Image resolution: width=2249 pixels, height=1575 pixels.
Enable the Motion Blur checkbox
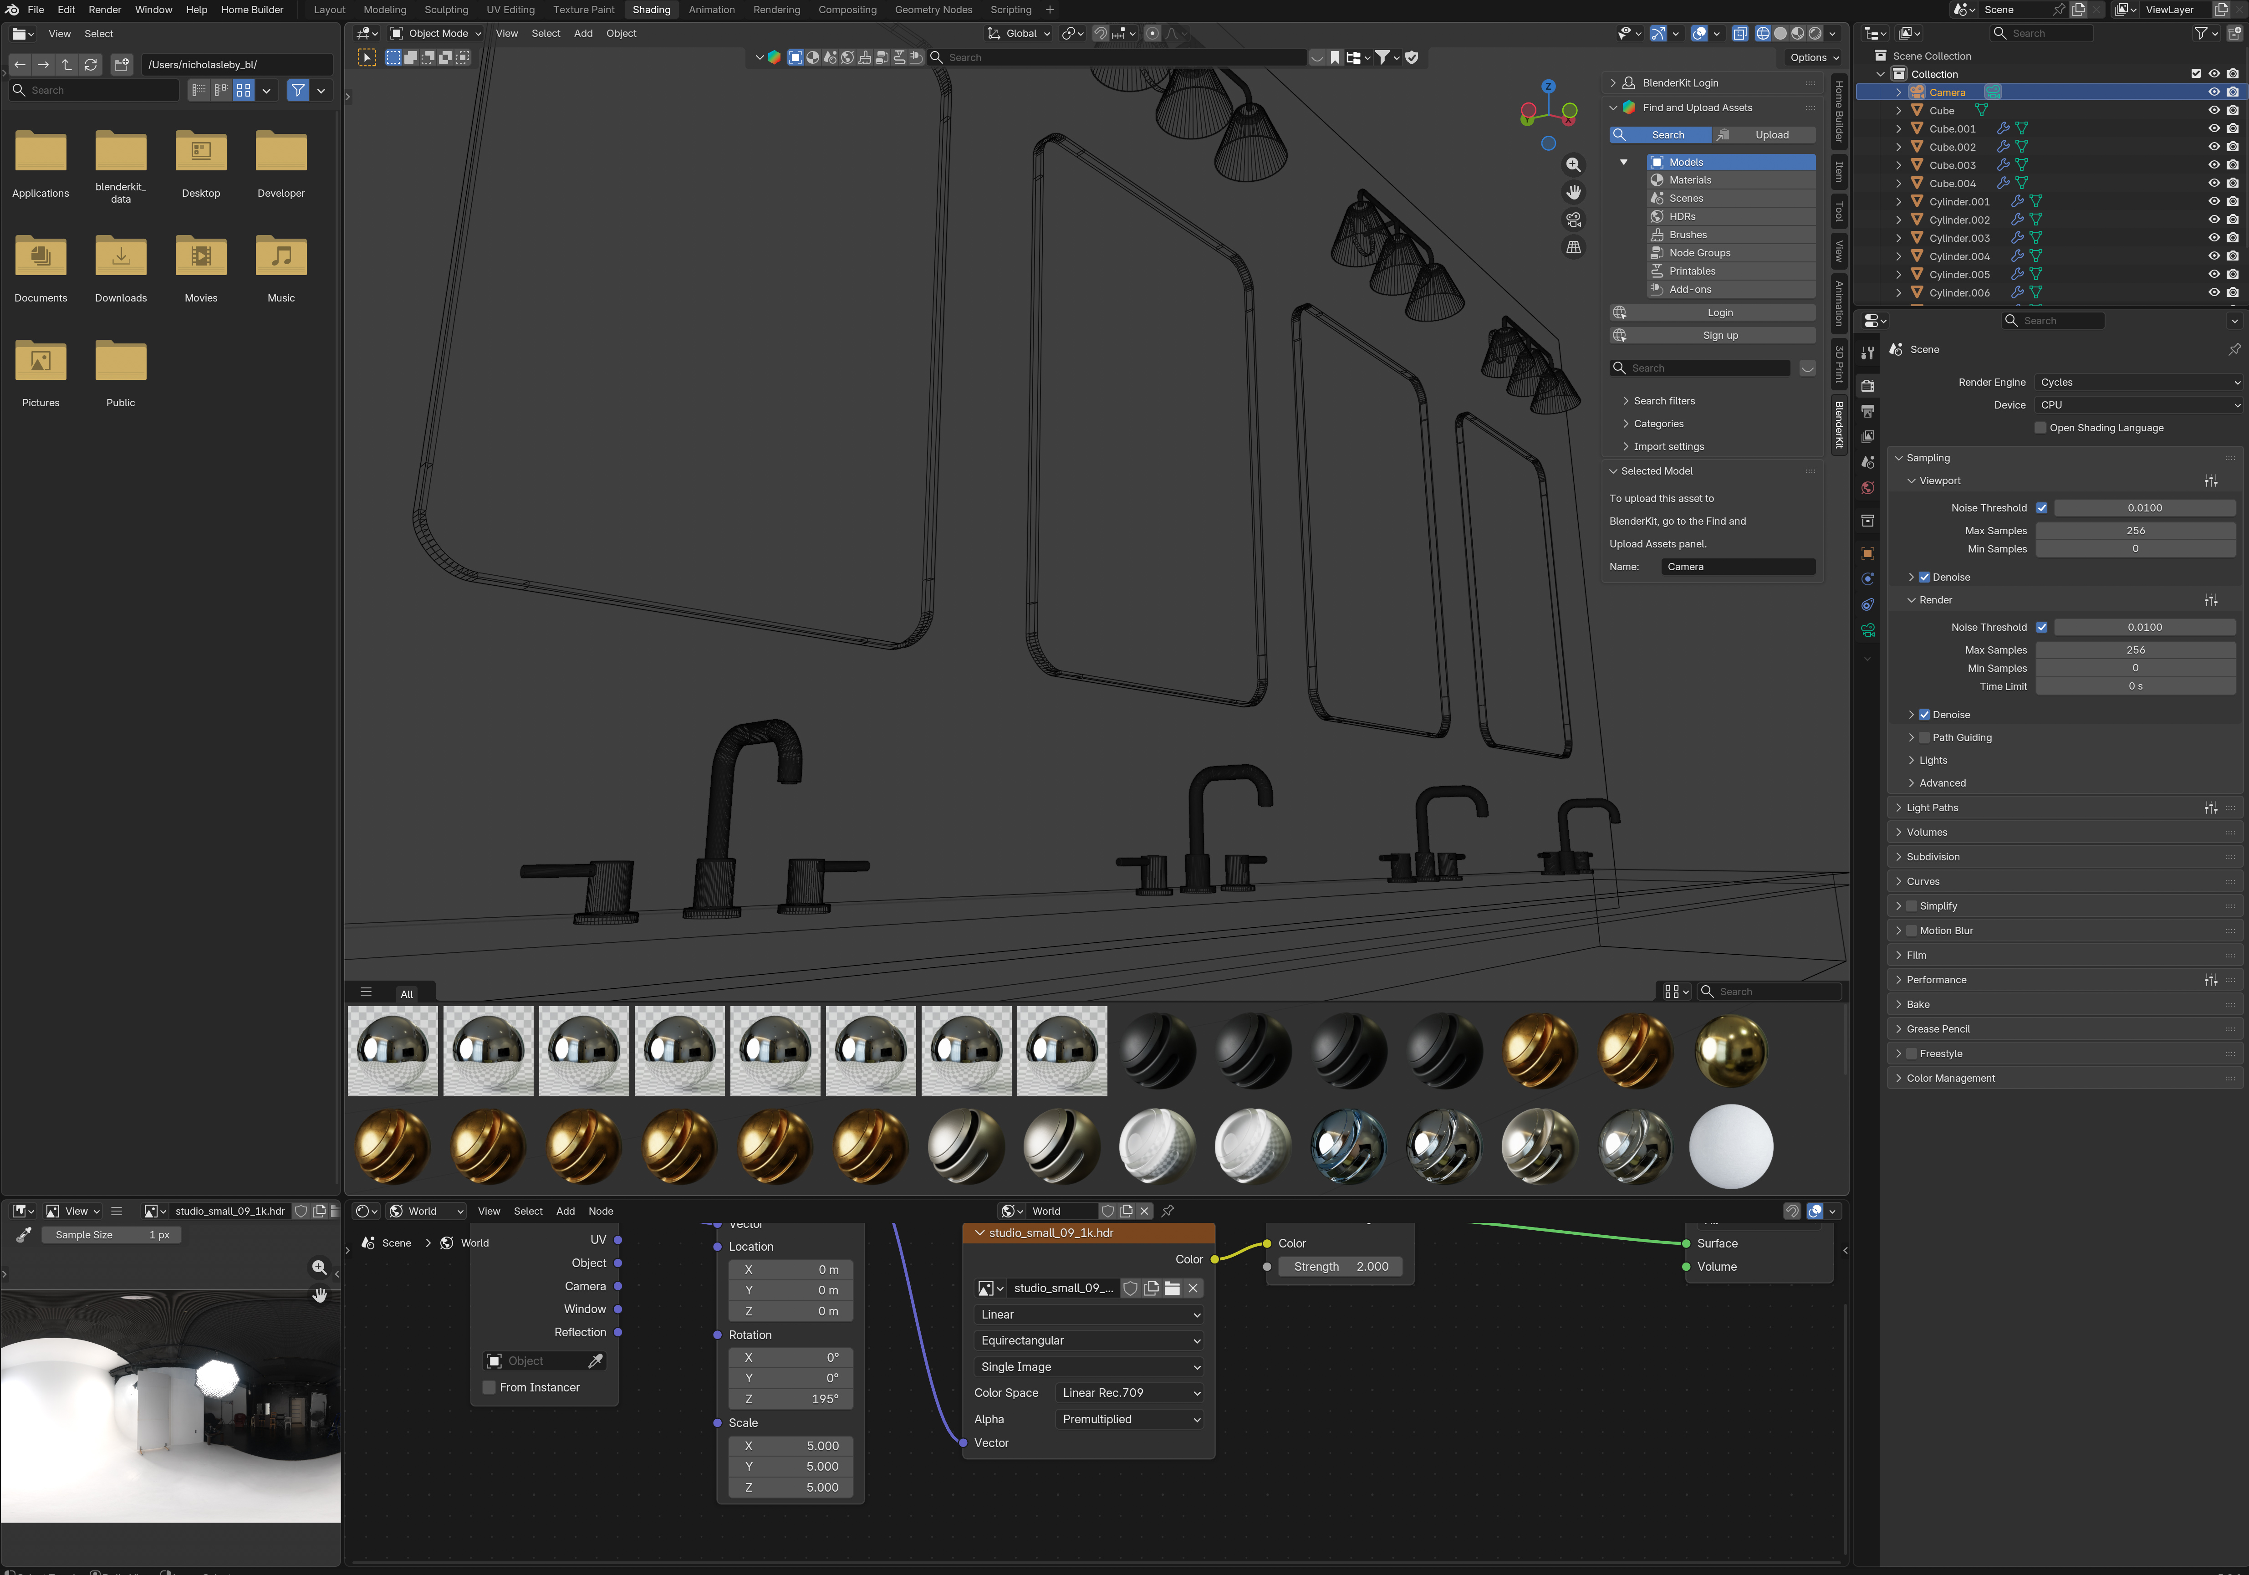pyautogui.click(x=1911, y=931)
